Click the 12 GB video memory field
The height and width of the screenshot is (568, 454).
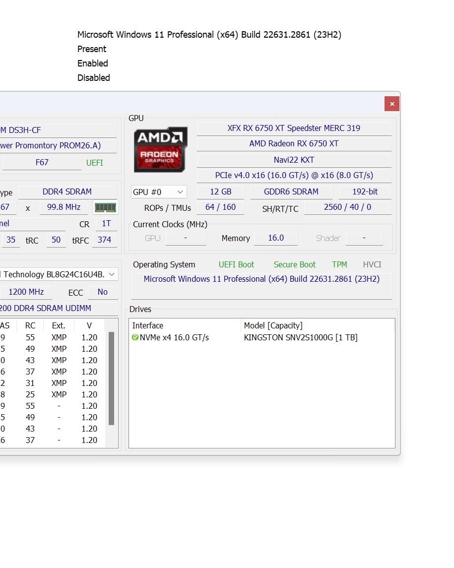point(220,191)
